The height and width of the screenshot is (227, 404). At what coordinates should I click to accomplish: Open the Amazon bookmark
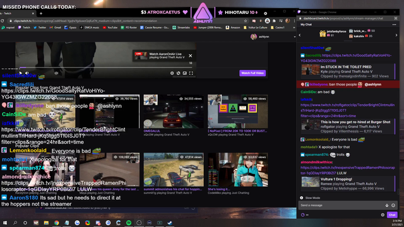pos(233,27)
